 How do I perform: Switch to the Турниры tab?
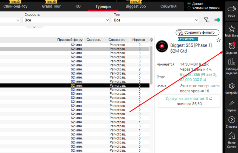103,6
